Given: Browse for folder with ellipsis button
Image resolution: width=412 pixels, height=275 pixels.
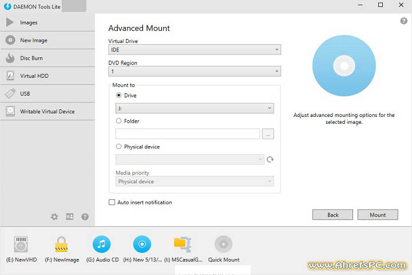Looking at the screenshot, I should click(268, 134).
